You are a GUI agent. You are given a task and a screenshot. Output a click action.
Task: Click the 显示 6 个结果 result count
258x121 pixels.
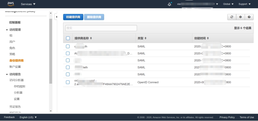point(243,28)
